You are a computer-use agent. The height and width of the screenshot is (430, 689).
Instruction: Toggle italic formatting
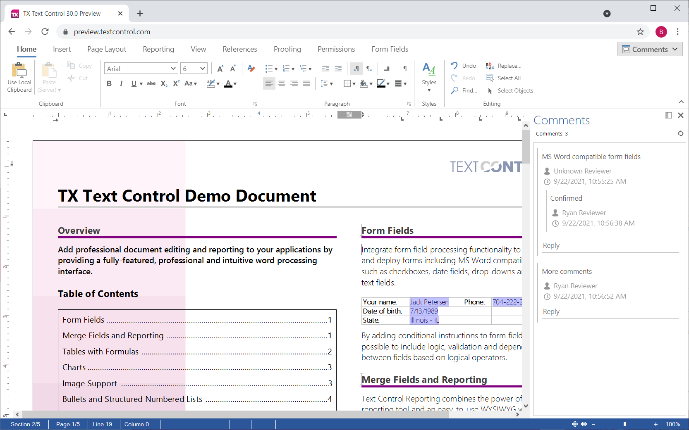(121, 83)
